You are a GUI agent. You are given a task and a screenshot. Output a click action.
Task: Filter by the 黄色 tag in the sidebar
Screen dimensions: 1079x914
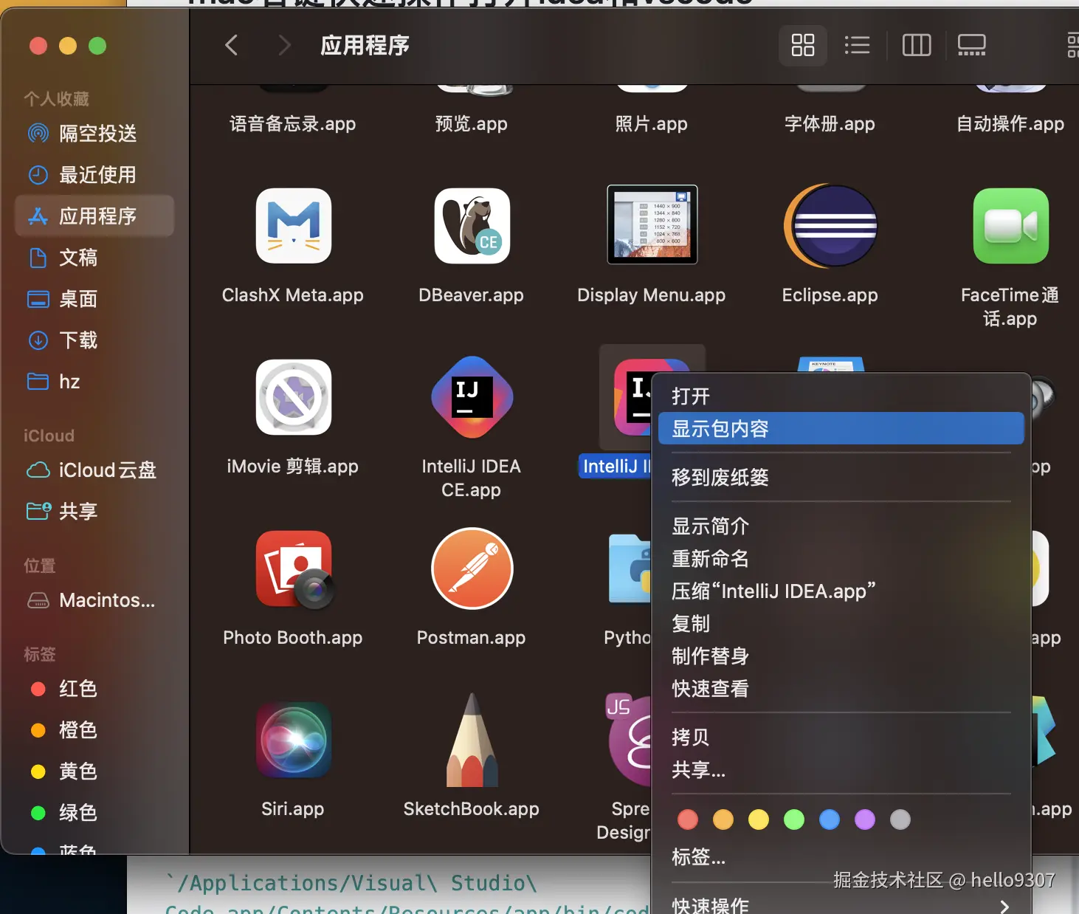click(94, 772)
